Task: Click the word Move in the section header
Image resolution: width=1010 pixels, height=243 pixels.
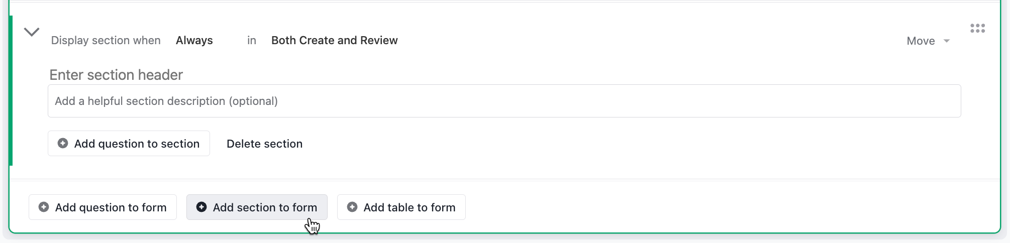Action: 921,41
